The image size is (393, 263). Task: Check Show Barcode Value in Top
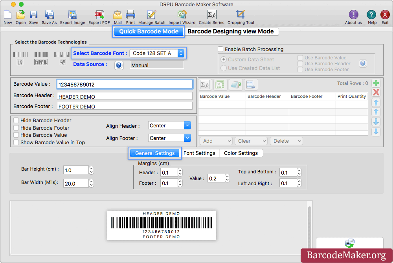coord(16,142)
